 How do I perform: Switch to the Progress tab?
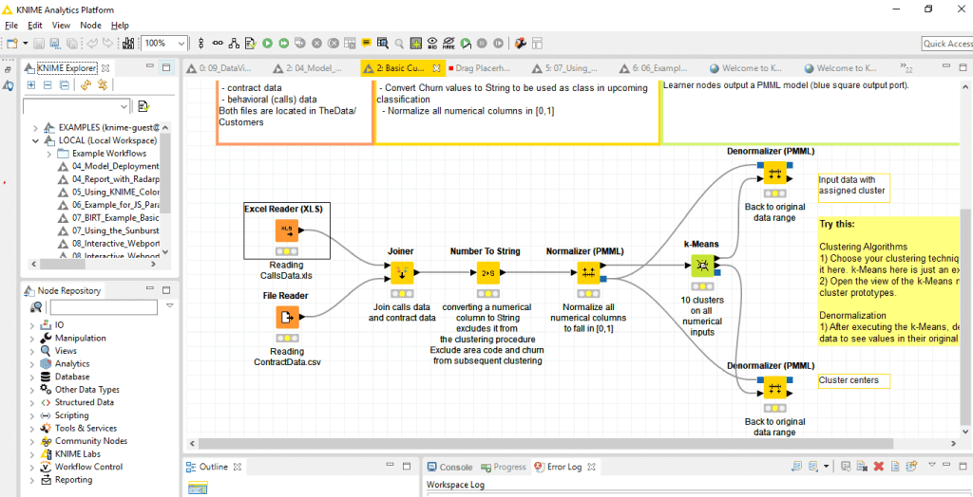[x=504, y=468]
